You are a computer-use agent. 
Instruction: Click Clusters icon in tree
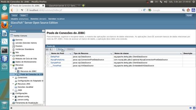[13, 46]
